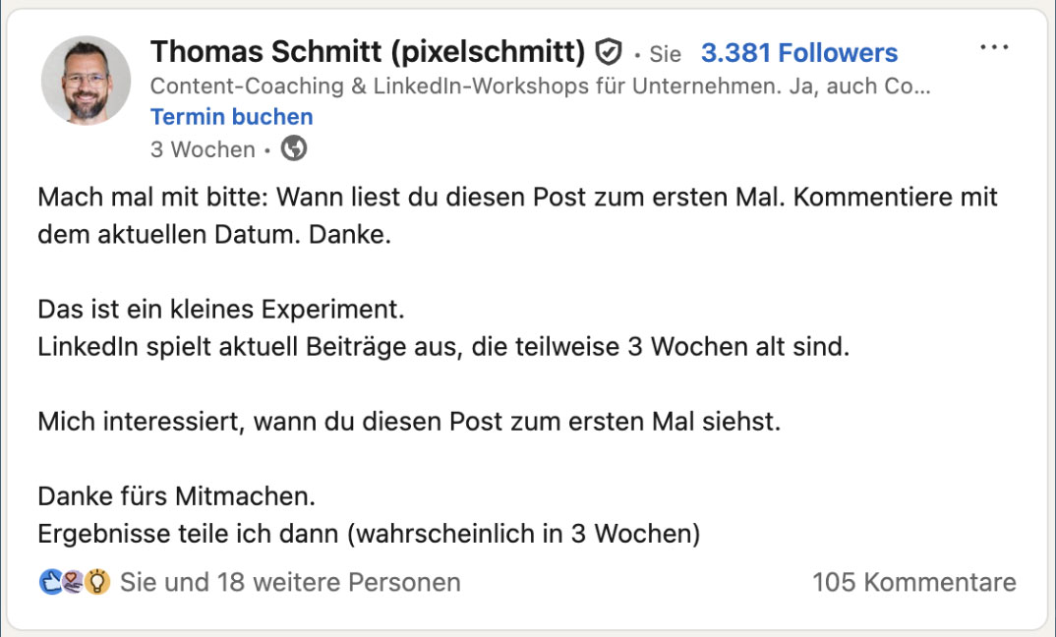Viewport: 1056px width, 637px height.
Task: Click the line Ergebnisse teile ich dann
Action: tap(369, 534)
